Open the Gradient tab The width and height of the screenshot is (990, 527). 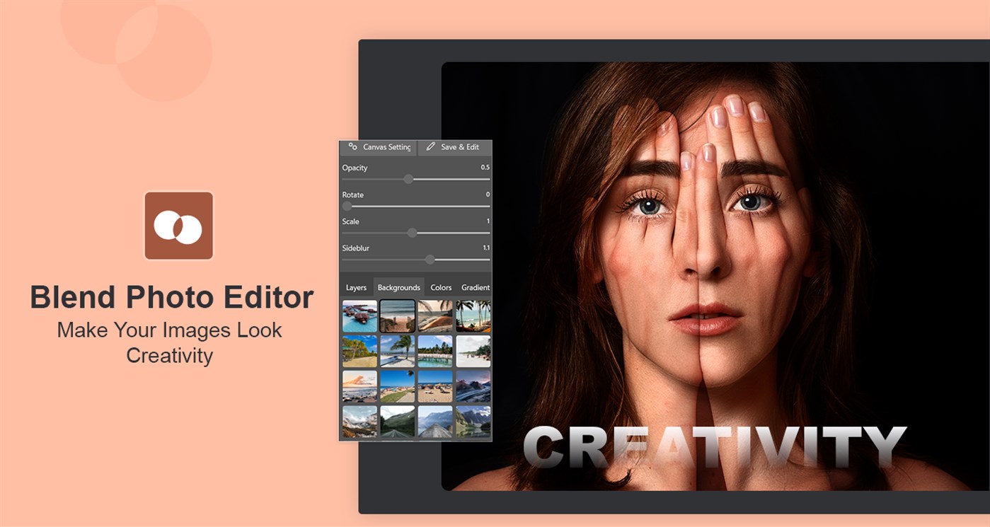pyautogui.click(x=476, y=286)
